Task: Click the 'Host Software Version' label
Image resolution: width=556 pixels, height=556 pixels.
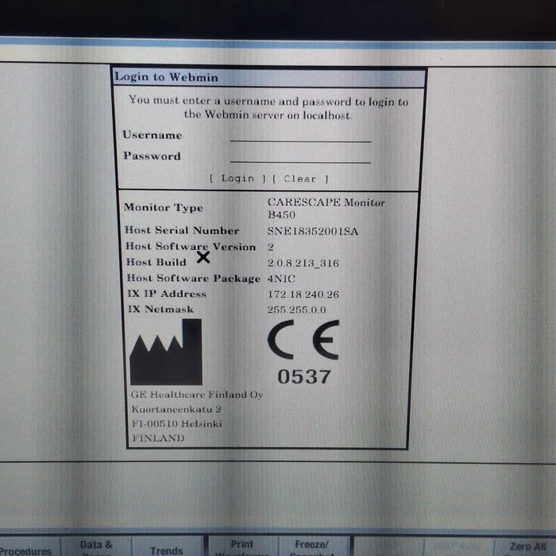Action: 191,246
